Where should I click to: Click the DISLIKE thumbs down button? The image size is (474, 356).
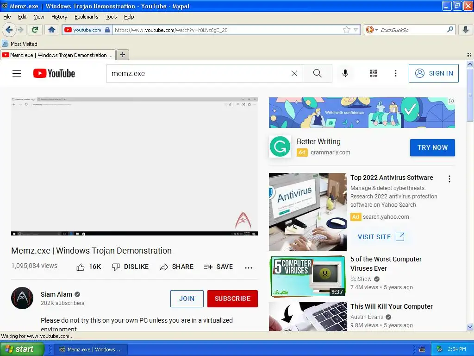click(x=130, y=267)
